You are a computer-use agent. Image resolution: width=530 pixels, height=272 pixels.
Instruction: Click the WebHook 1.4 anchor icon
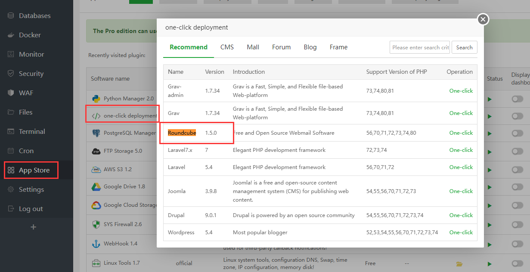pos(96,244)
